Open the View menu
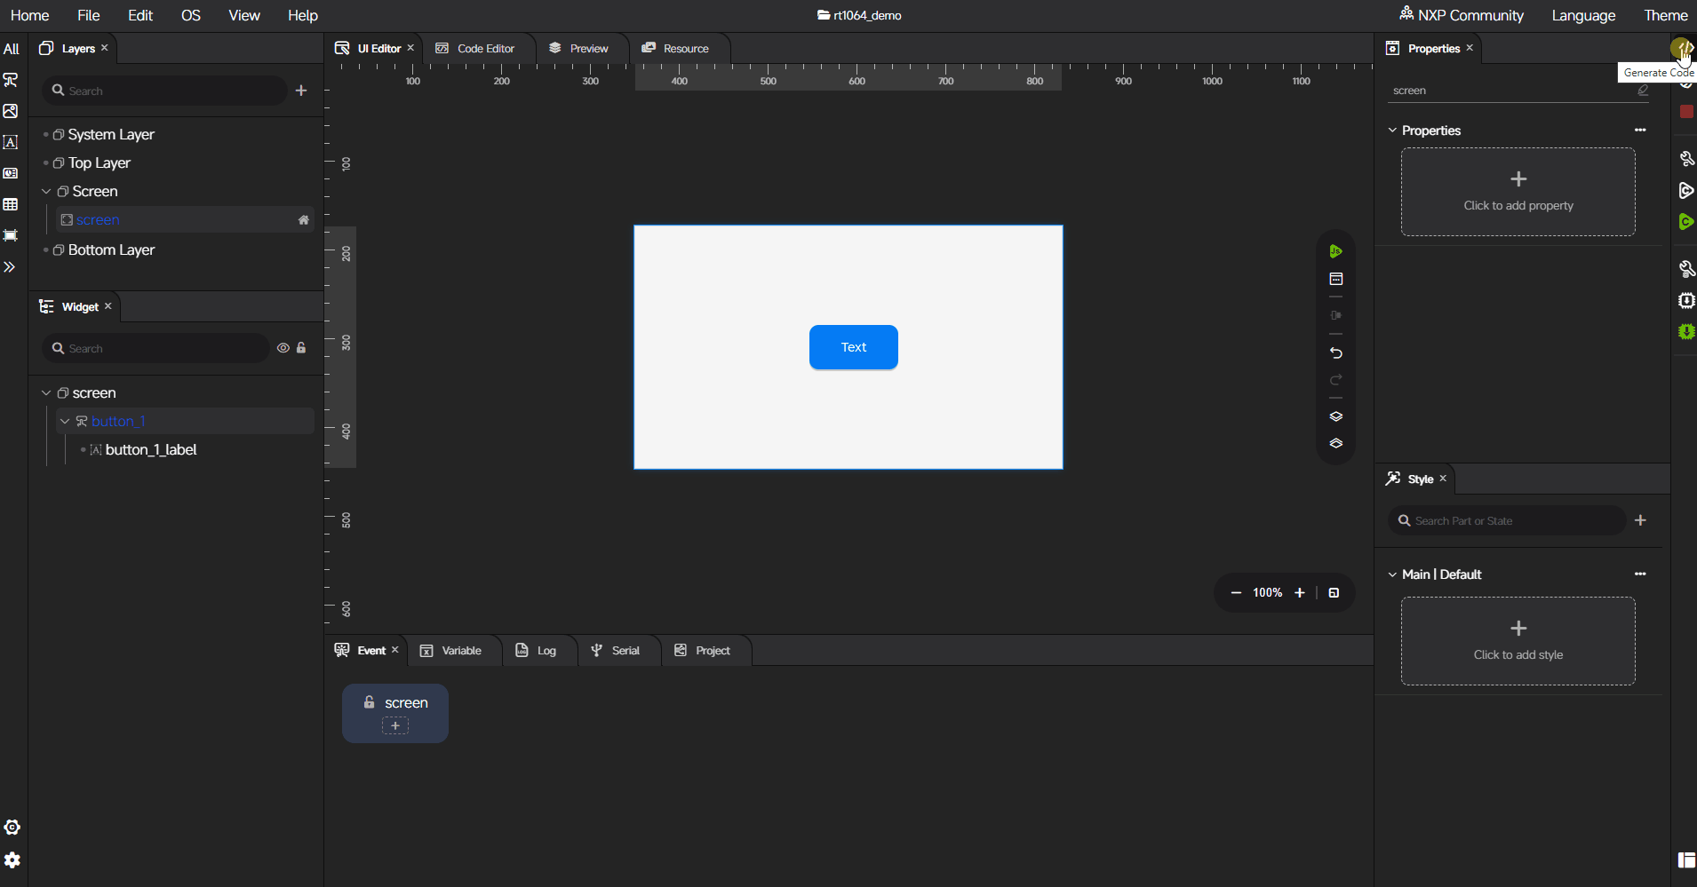1697x887 pixels. tap(244, 15)
